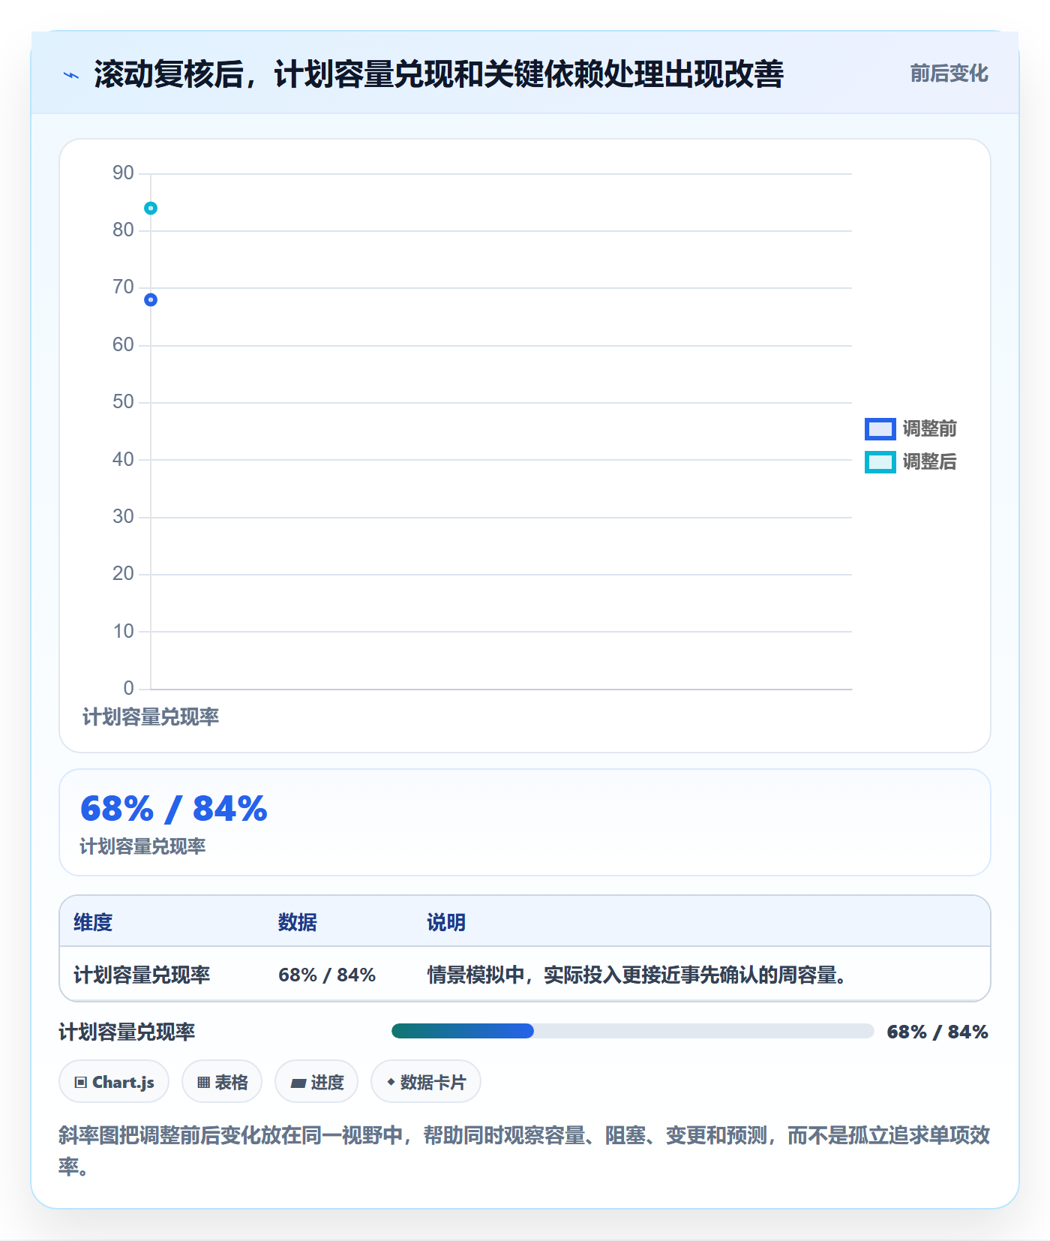Viewport: 1050px width, 1241px height.
Task: Click the grid icon in the 表格 chip
Action: (203, 1082)
